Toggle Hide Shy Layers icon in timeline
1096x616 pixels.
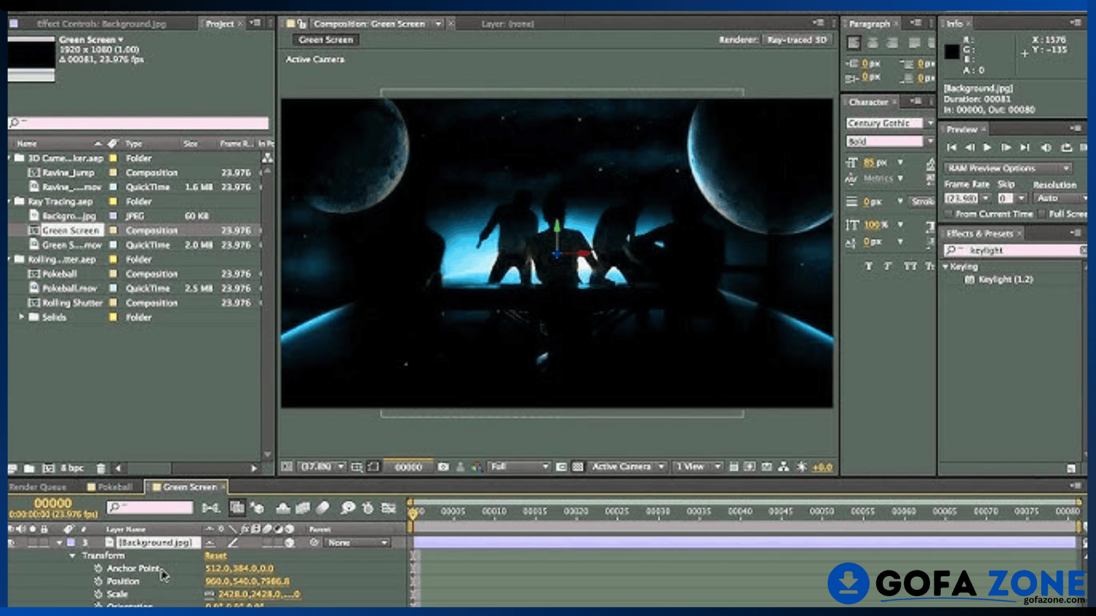[283, 508]
